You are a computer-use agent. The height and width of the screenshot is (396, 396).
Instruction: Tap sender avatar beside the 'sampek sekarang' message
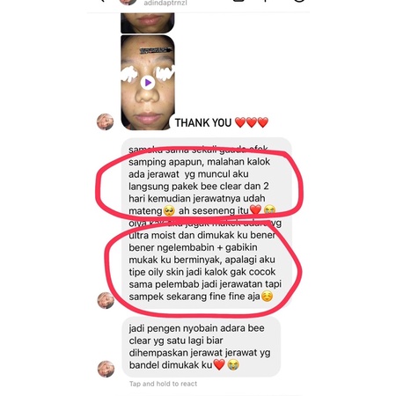coord(106,300)
